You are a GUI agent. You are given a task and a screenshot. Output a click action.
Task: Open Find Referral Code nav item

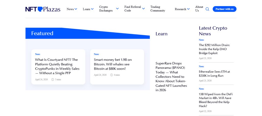[133, 9]
